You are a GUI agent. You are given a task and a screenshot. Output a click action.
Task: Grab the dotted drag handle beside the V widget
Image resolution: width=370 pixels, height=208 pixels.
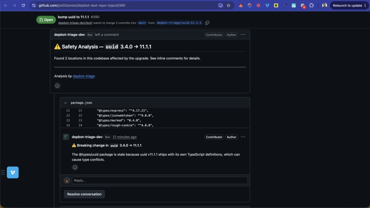tap(3, 172)
